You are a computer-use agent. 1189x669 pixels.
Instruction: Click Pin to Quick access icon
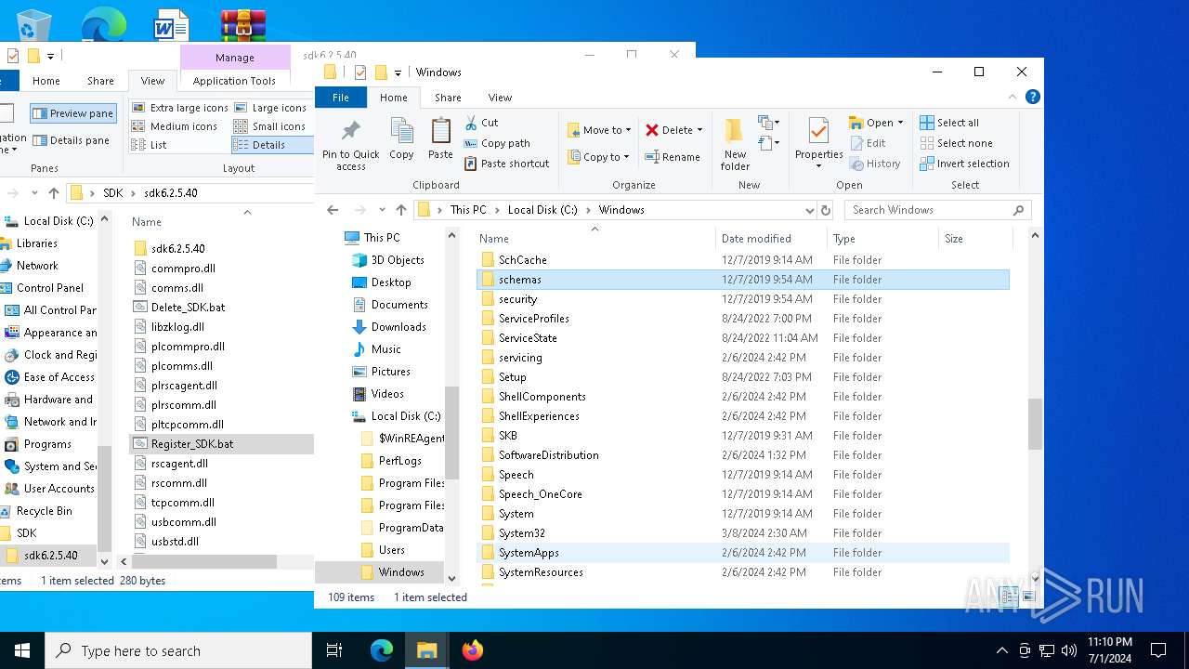(x=351, y=146)
